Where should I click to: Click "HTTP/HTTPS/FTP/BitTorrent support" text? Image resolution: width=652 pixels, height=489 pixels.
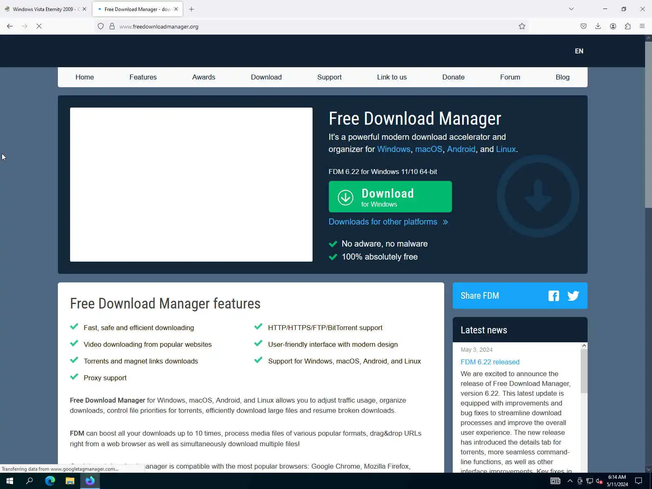pos(325,328)
